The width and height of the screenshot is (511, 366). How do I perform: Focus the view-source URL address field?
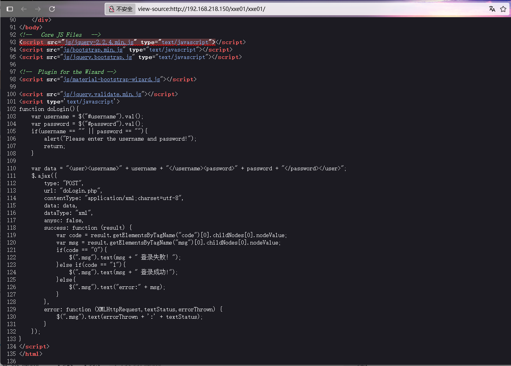click(x=273, y=9)
